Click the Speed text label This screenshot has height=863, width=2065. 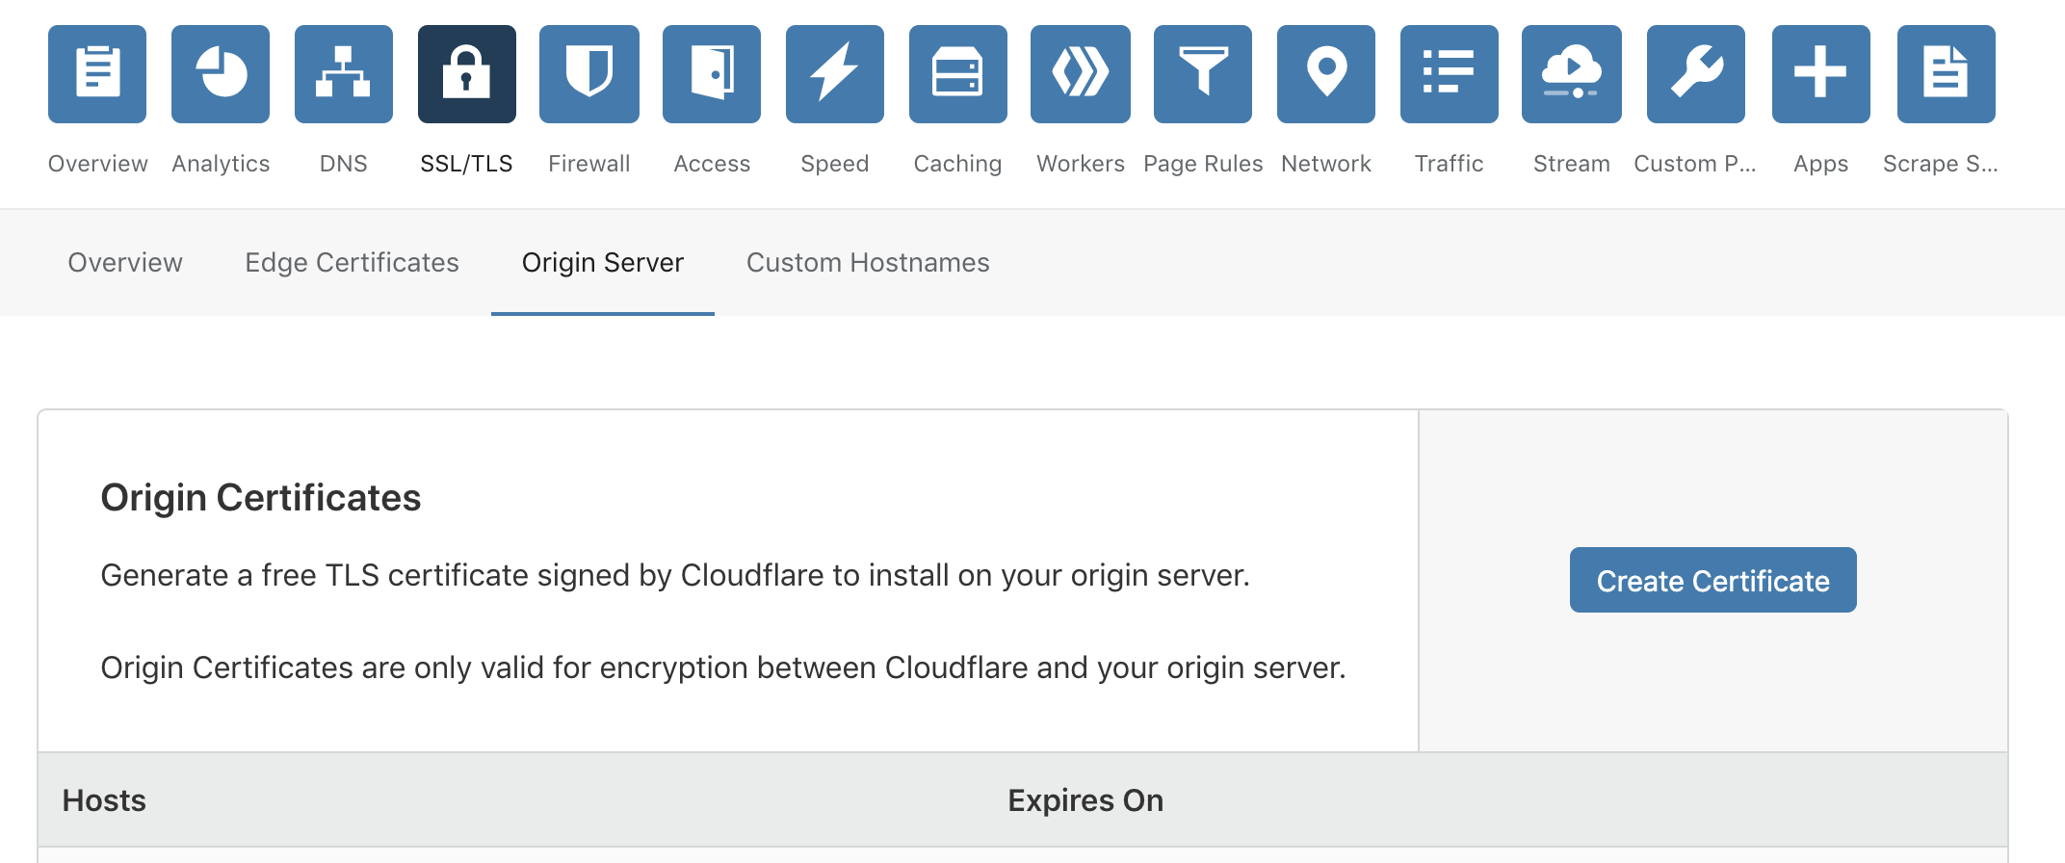tap(835, 164)
